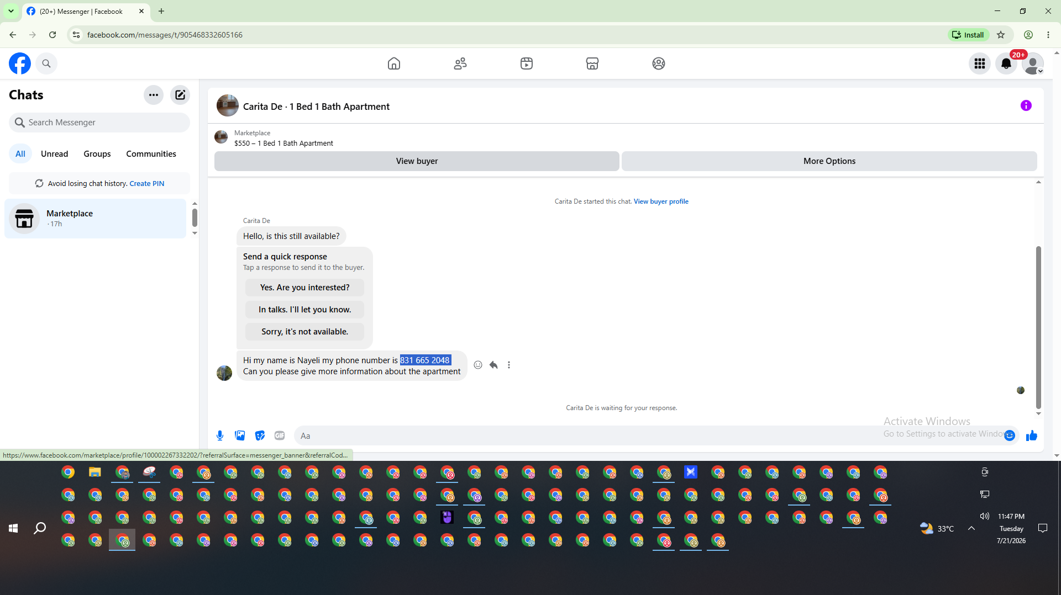1061x595 pixels.
Task: Open the account profile avatar menu
Action: [x=1032, y=63]
